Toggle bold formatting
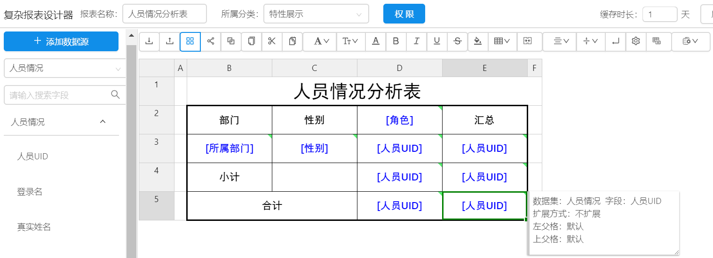 point(396,41)
